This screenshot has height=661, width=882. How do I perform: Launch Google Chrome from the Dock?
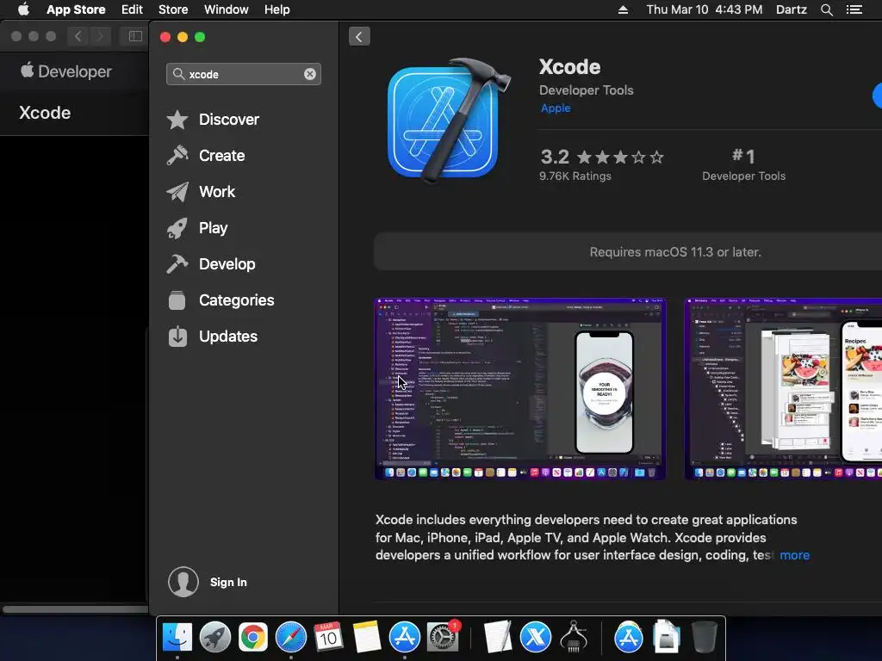253,637
